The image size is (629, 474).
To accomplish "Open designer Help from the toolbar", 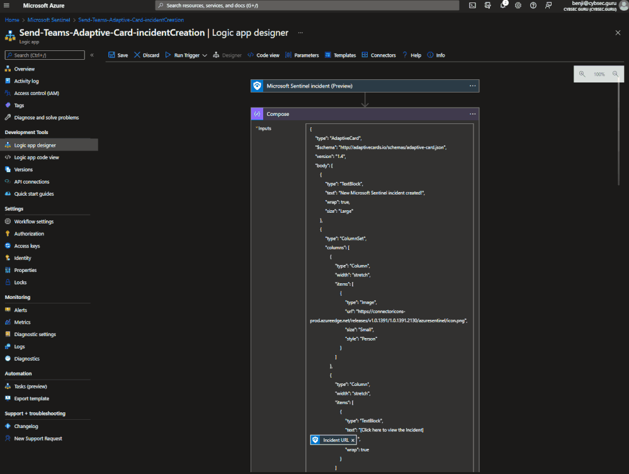I will coord(412,55).
